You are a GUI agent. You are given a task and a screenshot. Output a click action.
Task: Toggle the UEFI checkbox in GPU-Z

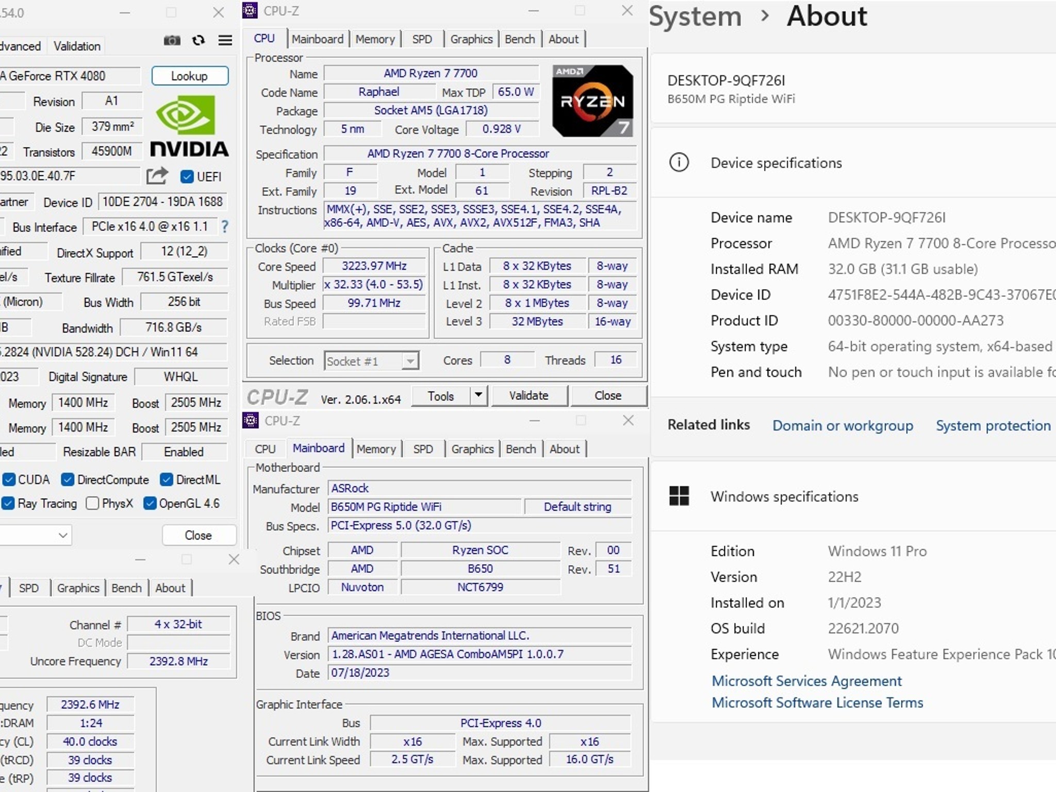187,177
